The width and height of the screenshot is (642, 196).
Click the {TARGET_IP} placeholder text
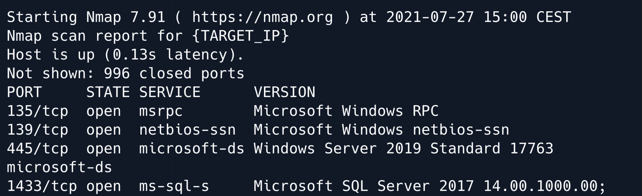coord(240,36)
